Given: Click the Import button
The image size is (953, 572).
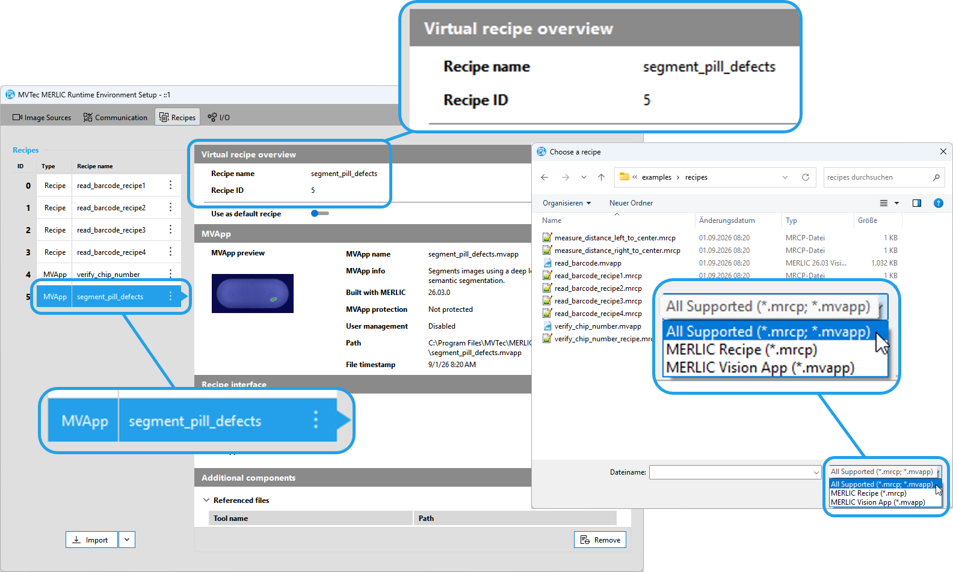Looking at the screenshot, I should (x=92, y=540).
